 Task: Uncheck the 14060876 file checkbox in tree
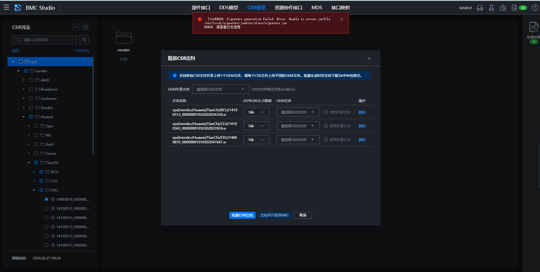[47, 199]
